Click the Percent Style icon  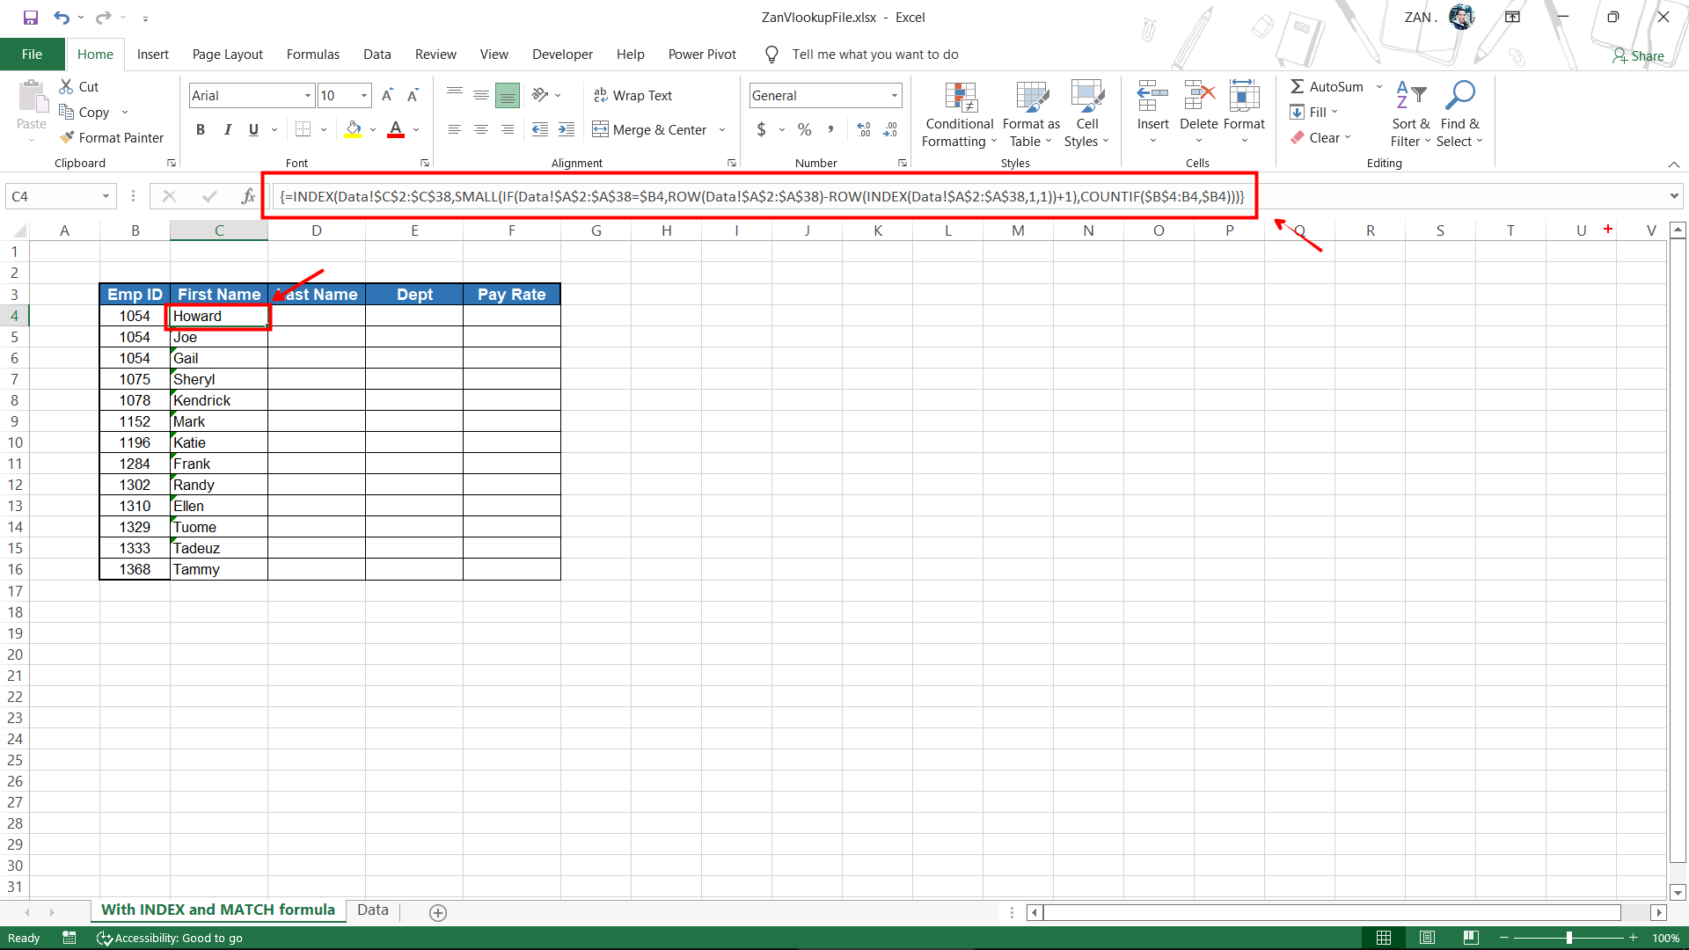804,129
